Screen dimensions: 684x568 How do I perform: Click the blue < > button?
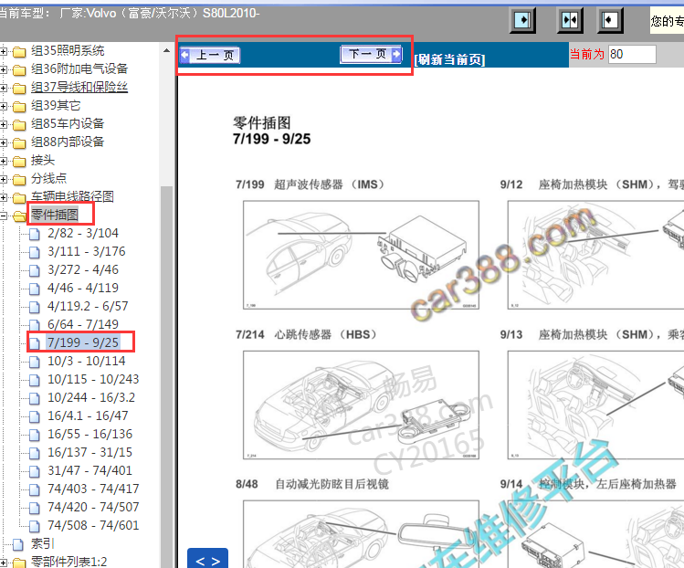coord(207,559)
